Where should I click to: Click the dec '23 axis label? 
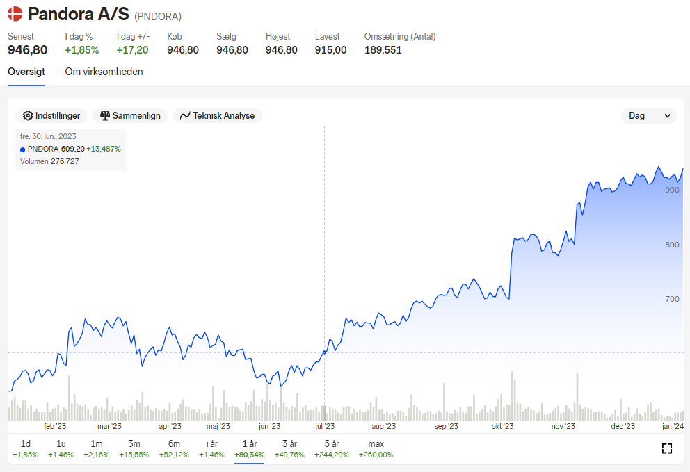click(x=623, y=426)
